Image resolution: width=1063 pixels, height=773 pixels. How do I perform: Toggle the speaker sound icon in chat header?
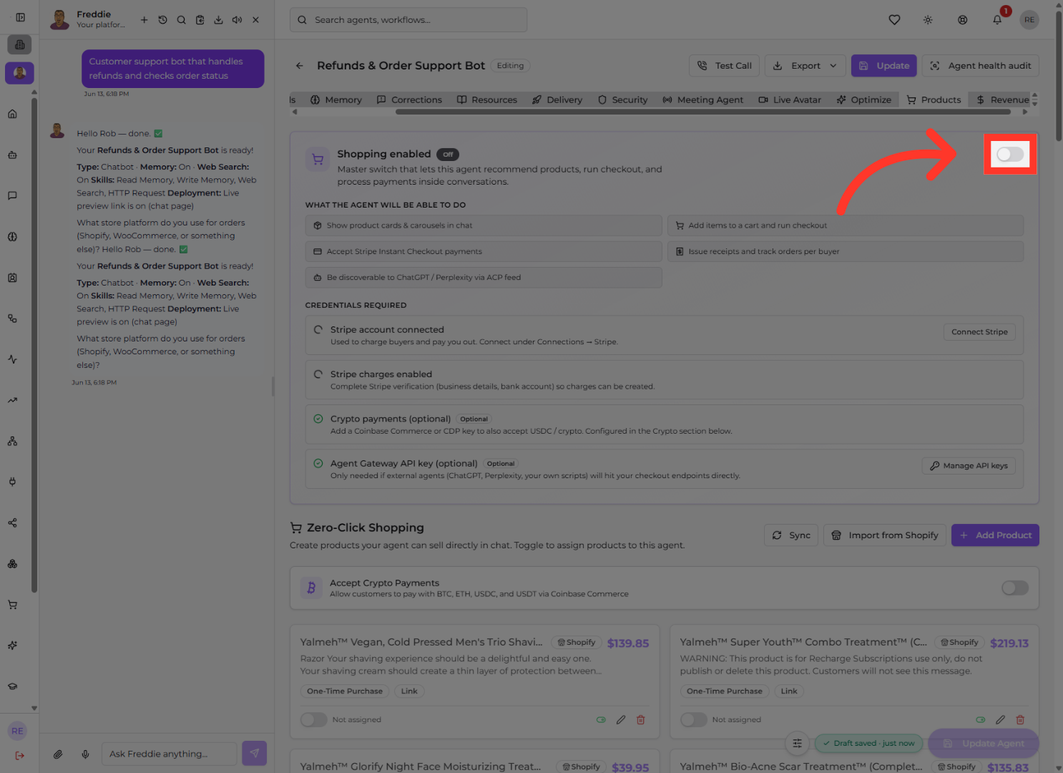[x=237, y=20]
